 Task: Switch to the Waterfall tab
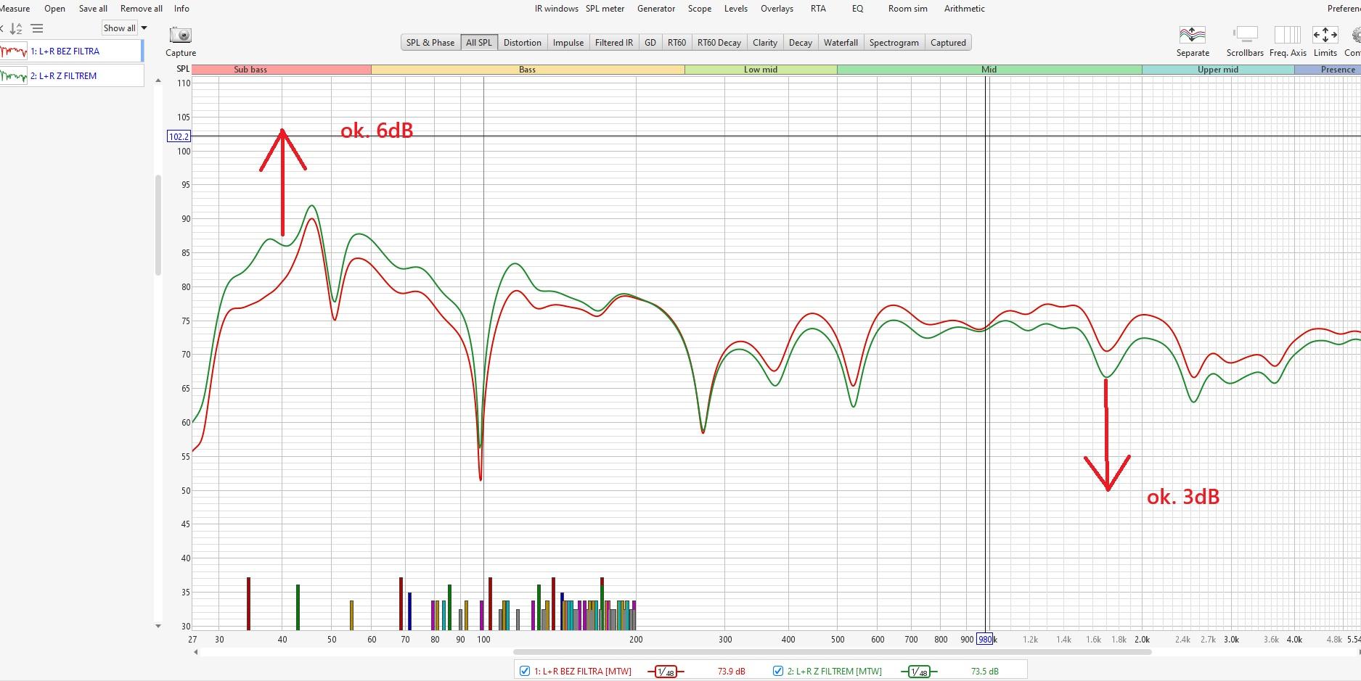pos(840,43)
